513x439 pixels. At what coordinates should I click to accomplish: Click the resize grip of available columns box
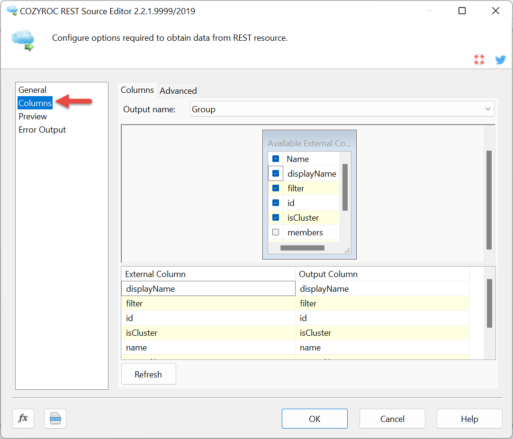pos(348,251)
